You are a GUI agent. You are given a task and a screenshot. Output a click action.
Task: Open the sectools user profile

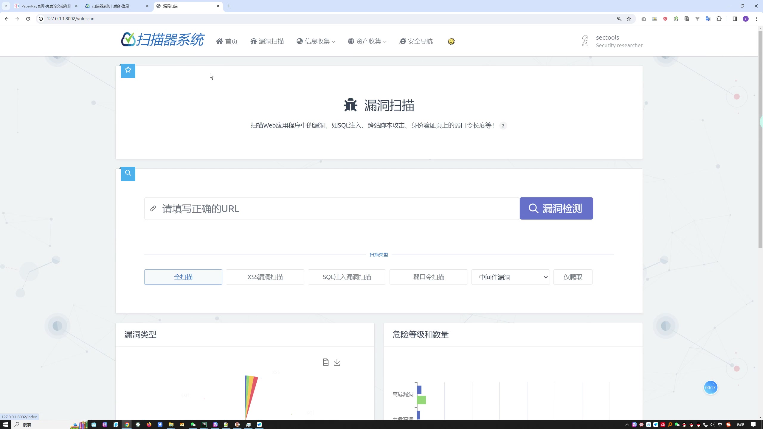[612, 41]
